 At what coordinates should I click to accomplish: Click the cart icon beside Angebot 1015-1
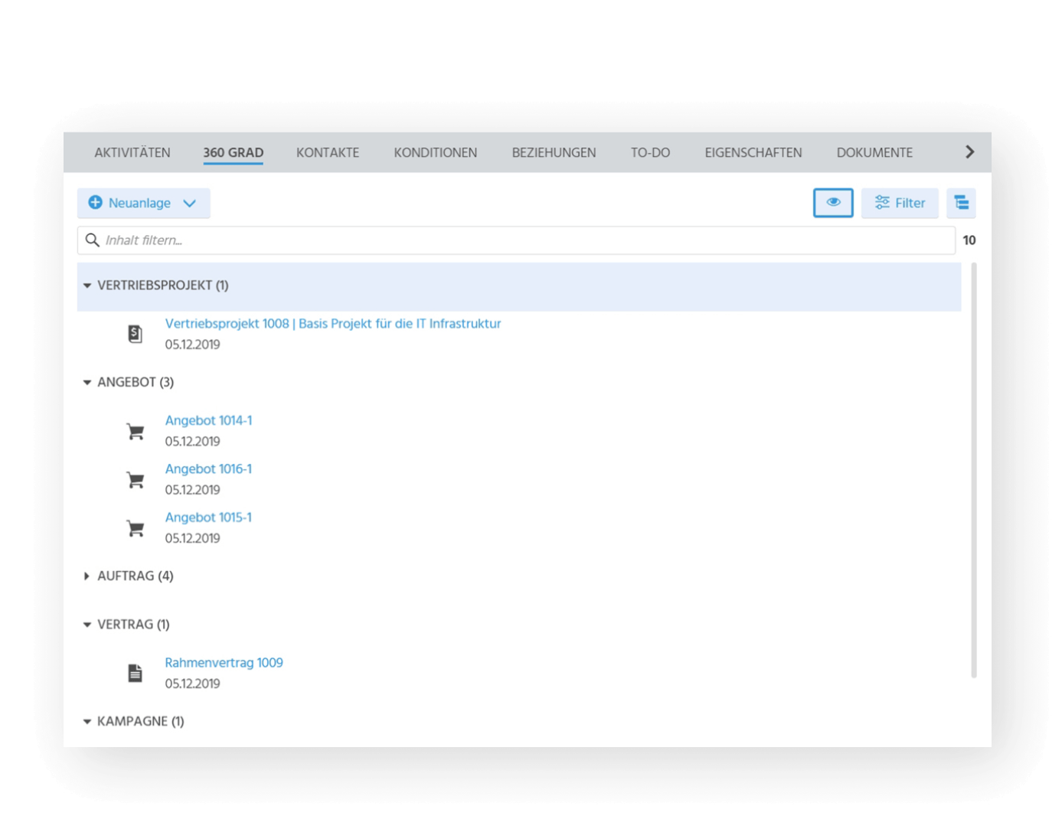(x=136, y=528)
